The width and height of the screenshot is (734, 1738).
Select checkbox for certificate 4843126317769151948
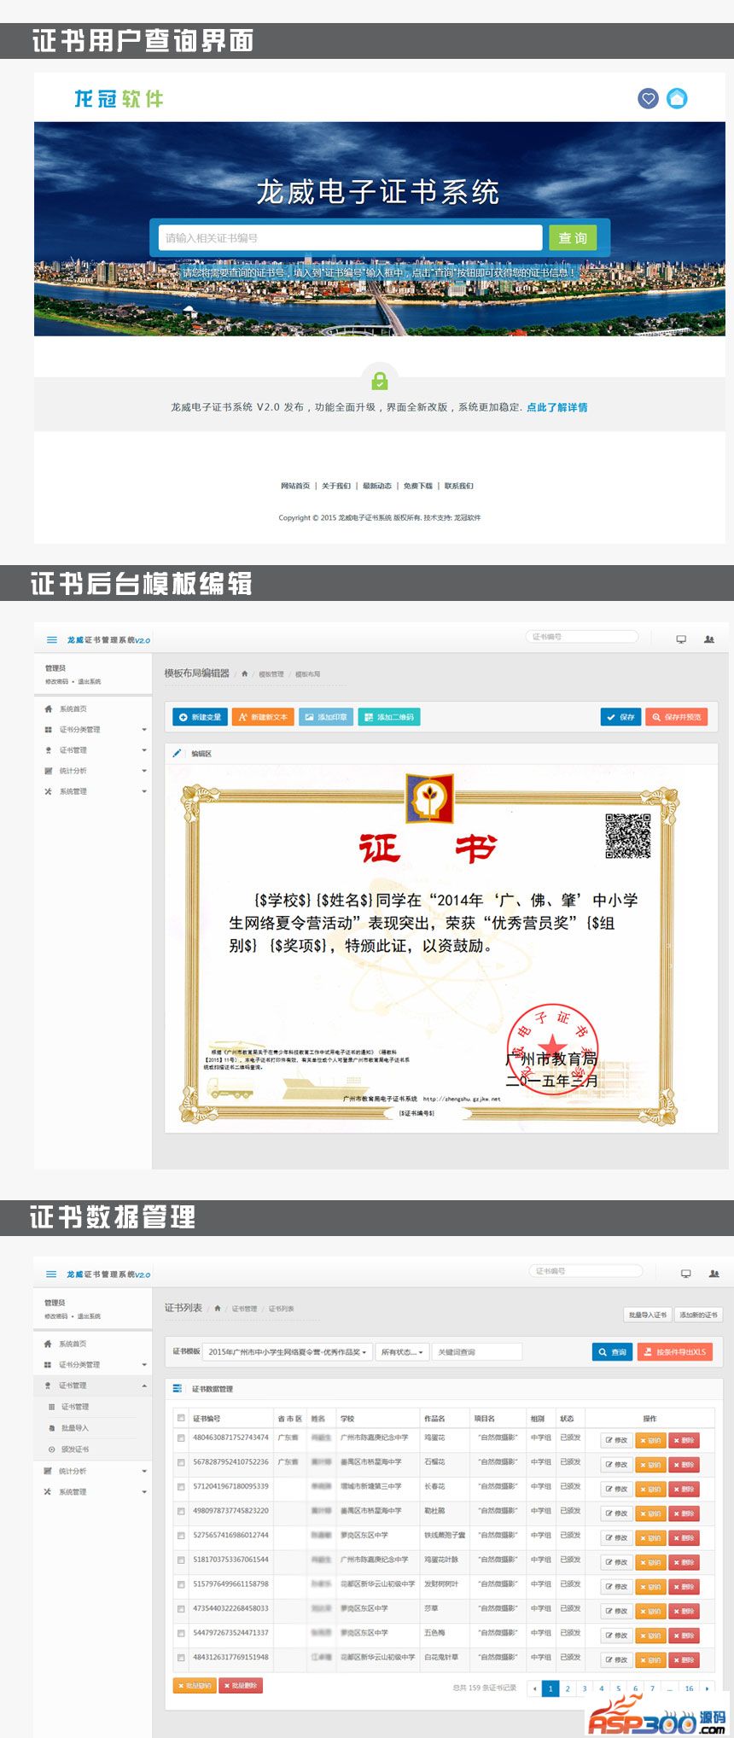tap(181, 1658)
